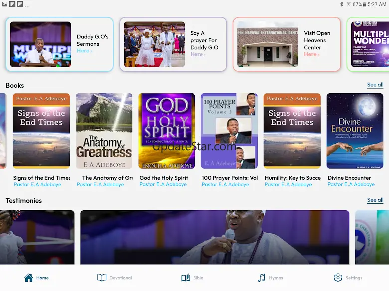Open the Devotional book icon
This screenshot has width=389, height=291.
[102, 278]
